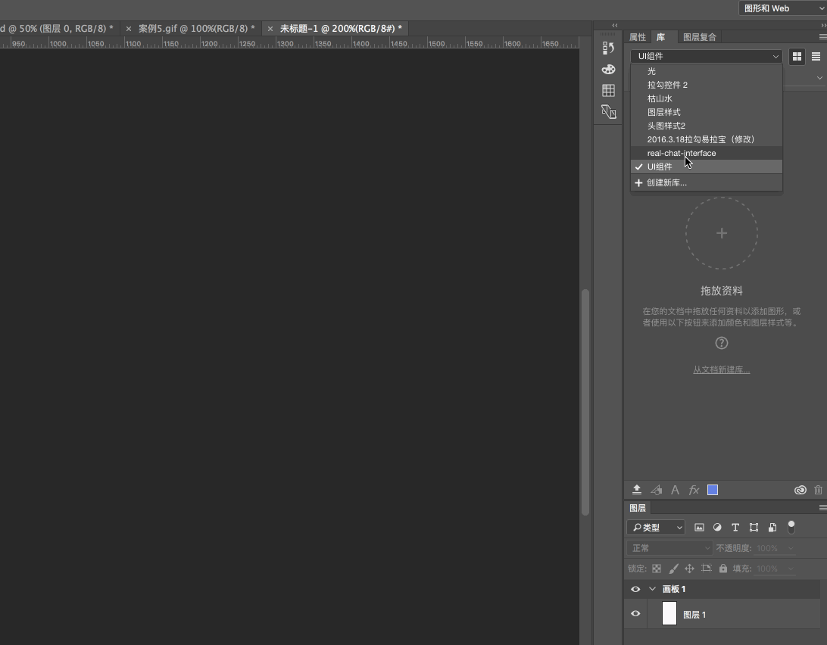Viewport: 827px width, 645px height.
Task: Open the History panel icon
Action: 608,48
